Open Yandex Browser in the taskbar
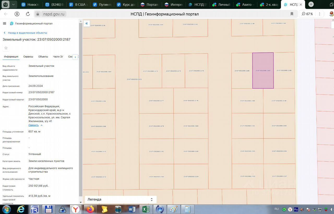 (x=76, y=209)
